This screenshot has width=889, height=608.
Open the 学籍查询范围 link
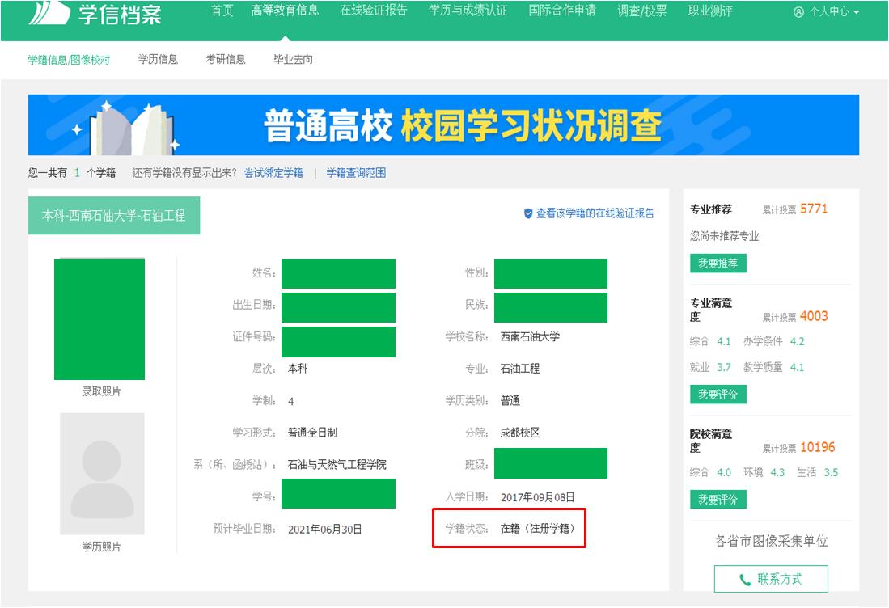[356, 173]
